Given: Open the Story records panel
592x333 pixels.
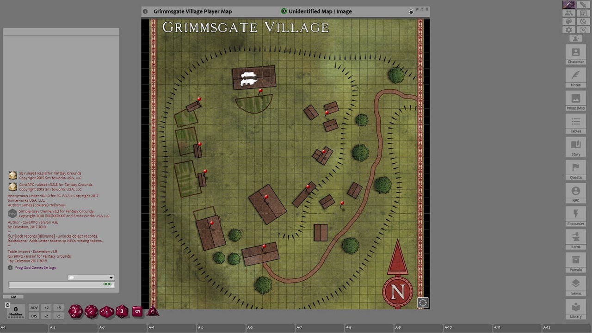Looking at the screenshot, I should pyautogui.click(x=575, y=147).
